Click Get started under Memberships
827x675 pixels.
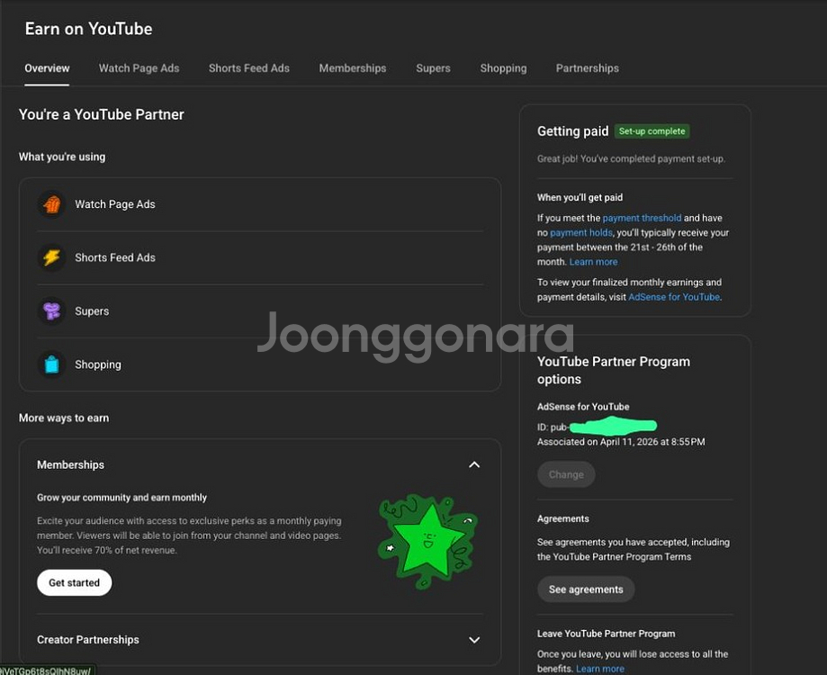[x=75, y=582]
